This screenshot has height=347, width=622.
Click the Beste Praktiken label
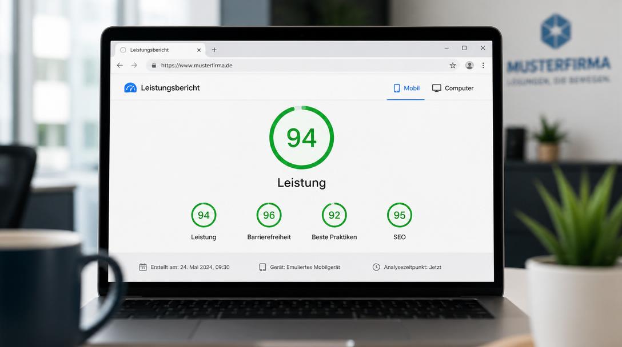(x=334, y=237)
